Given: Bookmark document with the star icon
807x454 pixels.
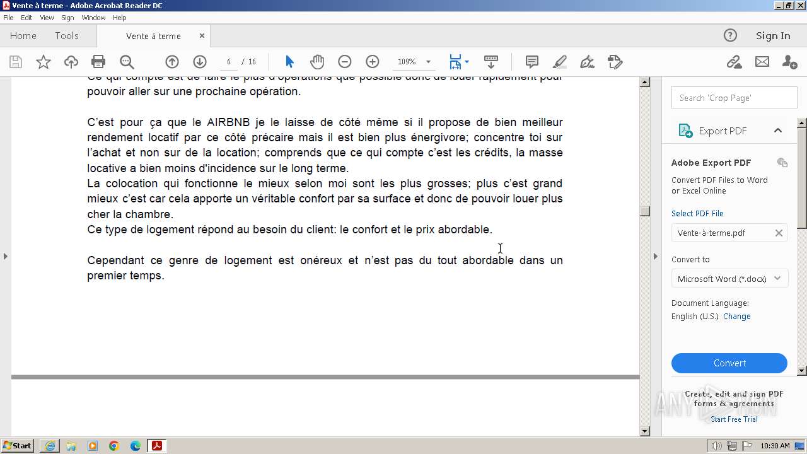Looking at the screenshot, I should pyautogui.click(x=43, y=62).
